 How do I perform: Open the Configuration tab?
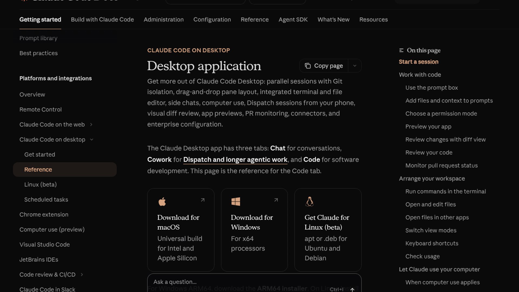(212, 19)
